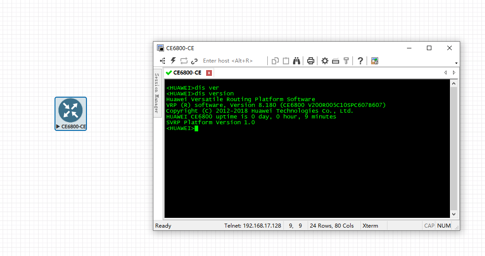The width and height of the screenshot is (485, 256).
Task: Click the Xterm status bar entry
Action: tap(370, 226)
